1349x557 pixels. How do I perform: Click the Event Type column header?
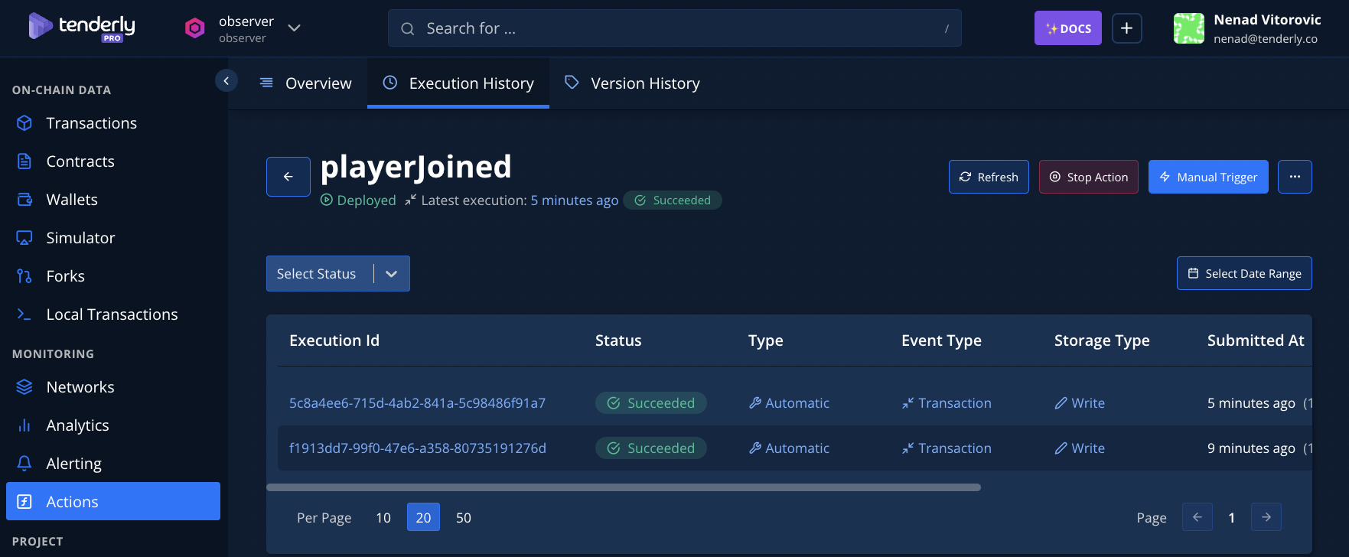coord(941,340)
